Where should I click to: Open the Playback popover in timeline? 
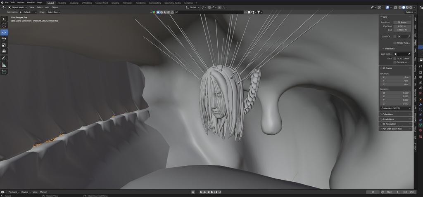(x=13, y=192)
